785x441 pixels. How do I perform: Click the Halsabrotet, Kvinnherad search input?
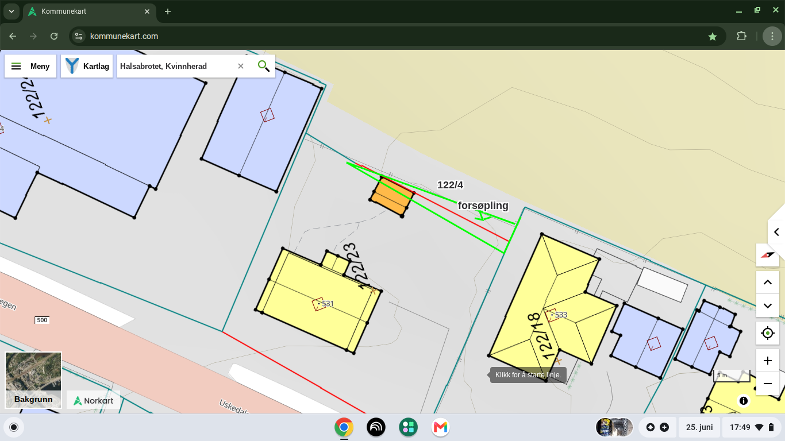point(175,66)
